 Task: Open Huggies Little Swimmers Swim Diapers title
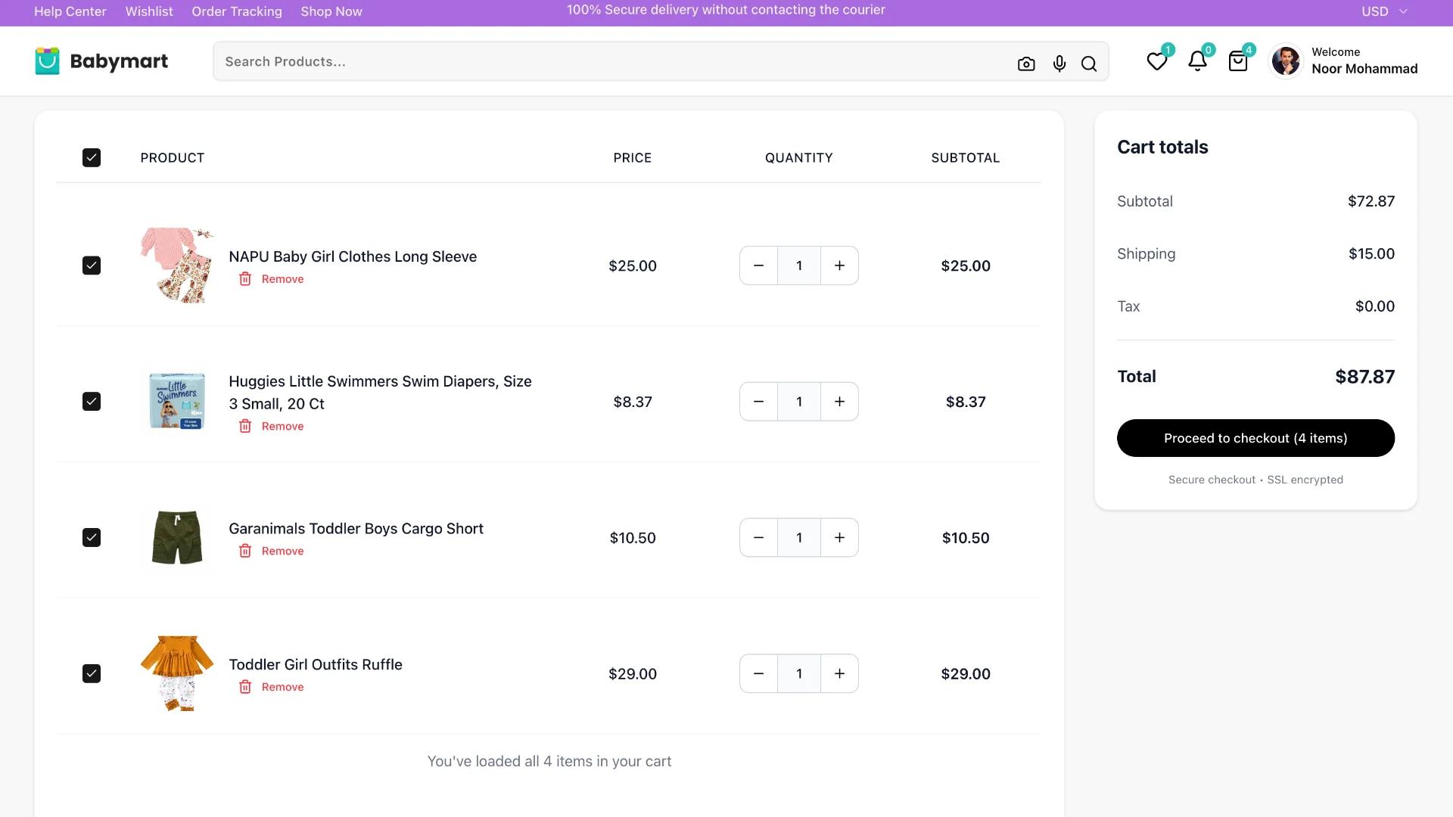click(380, 393)
